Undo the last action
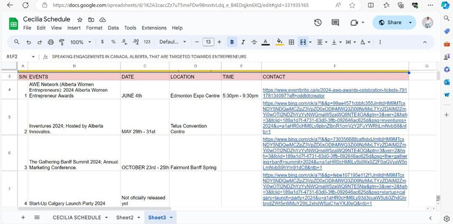Viewport: 453px width, 224px height. [28, 42]
